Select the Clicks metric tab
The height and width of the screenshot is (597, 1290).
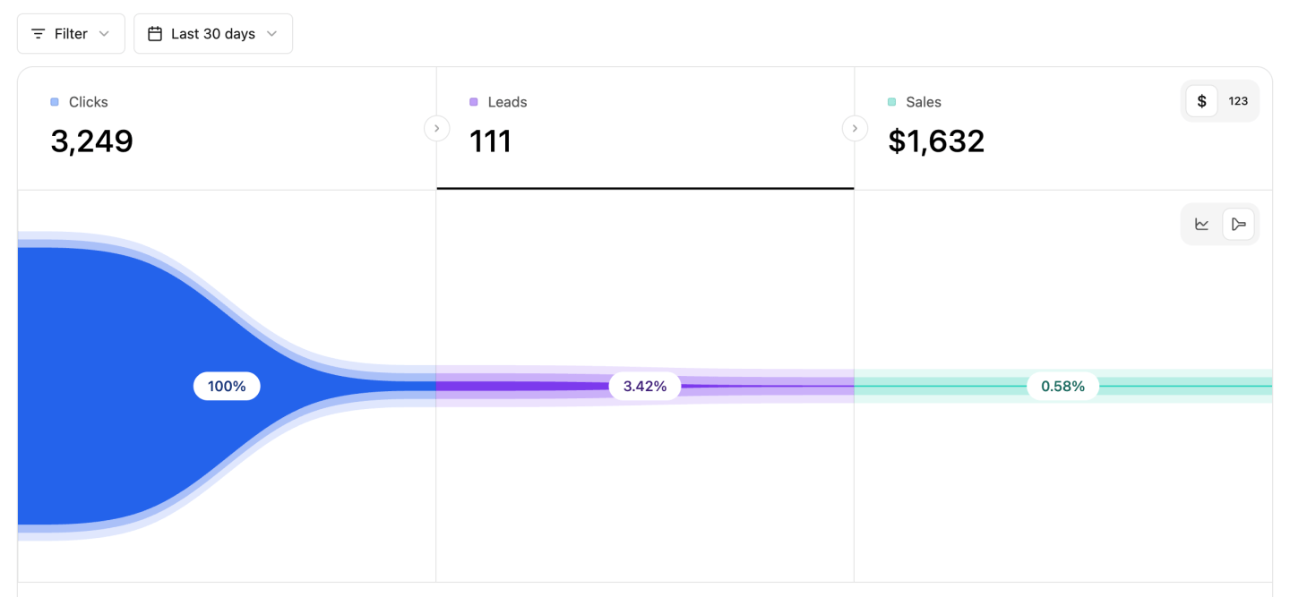pos(227,128)
